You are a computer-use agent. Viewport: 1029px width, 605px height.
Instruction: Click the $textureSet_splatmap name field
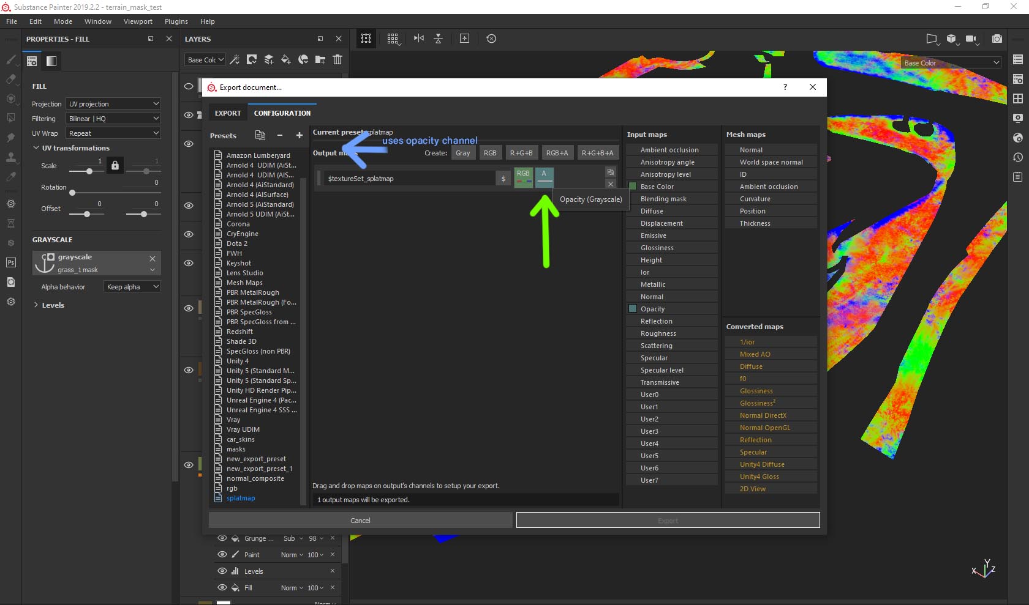click(x=409, y=179)
